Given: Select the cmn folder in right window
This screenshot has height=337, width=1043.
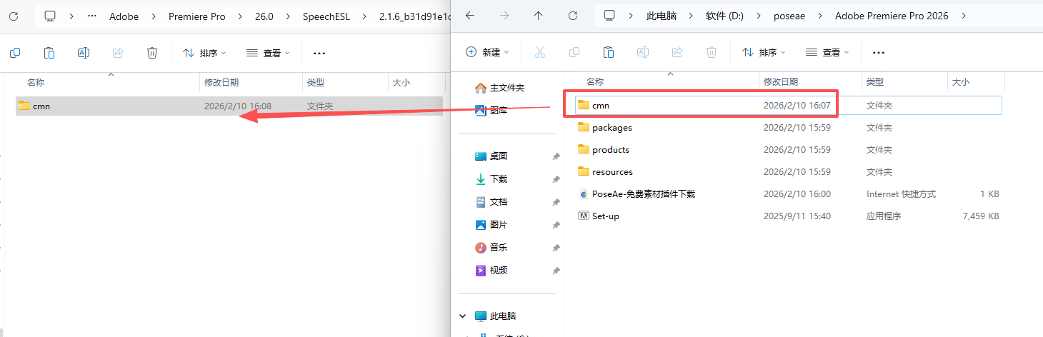Looking at the screenshot, I should [789, 106].
